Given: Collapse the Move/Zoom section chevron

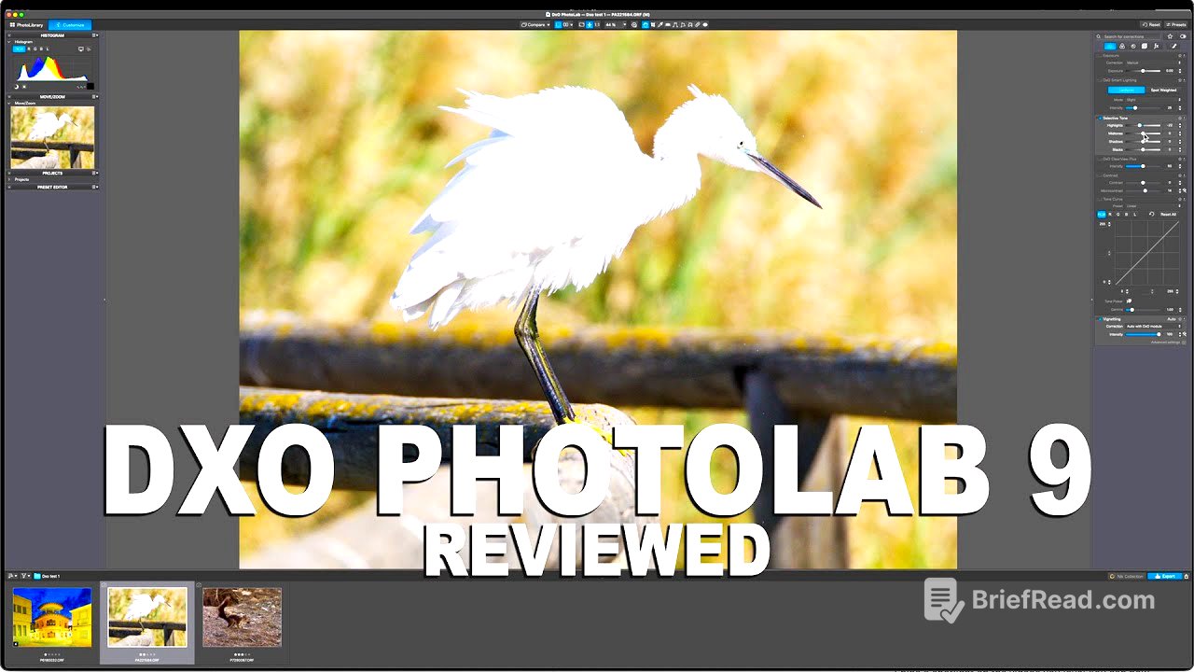Looking at the screenshot, I should coord(9,103).
